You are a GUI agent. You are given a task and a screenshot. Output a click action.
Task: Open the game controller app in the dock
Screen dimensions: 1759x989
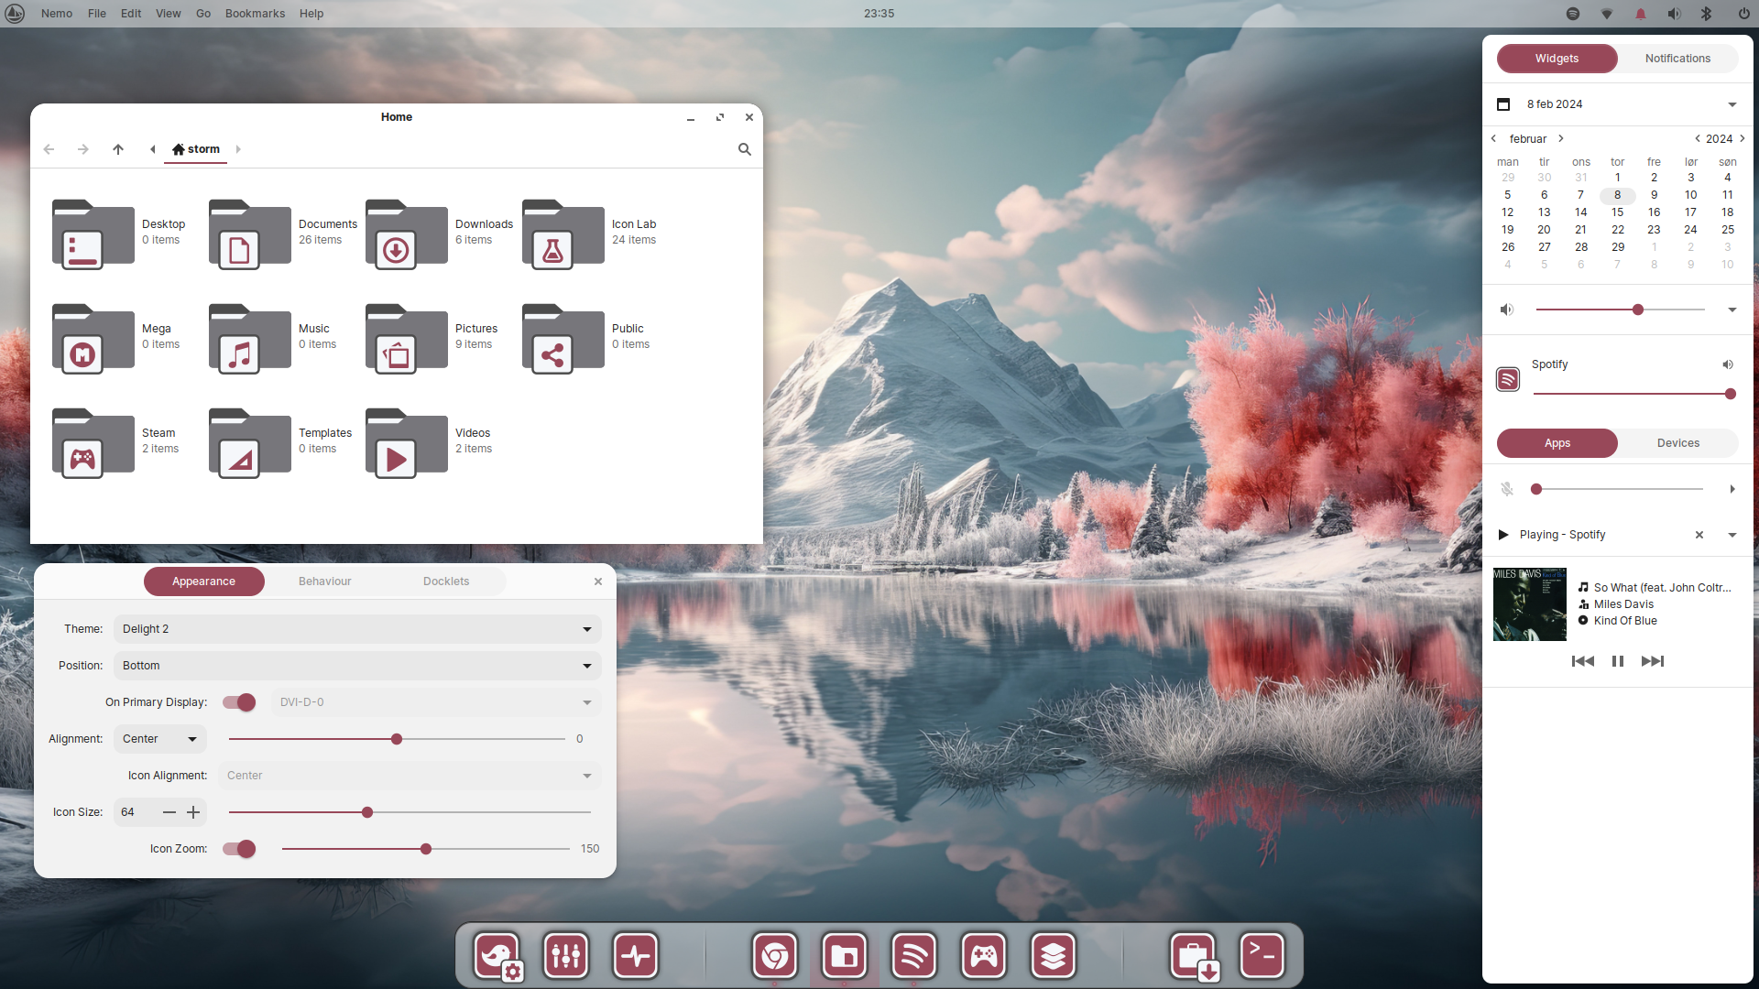point(983,955)
